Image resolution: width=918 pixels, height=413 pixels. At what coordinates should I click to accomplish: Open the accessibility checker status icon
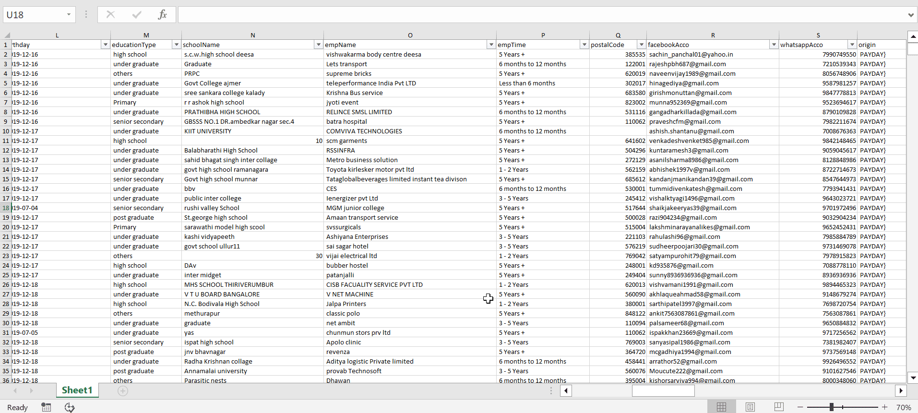pos(70,407)
